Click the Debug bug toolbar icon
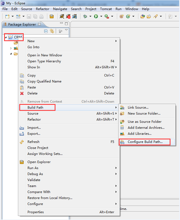Viewport: 180px width, 220px height. pyautogui.click(x=85, y=16)
